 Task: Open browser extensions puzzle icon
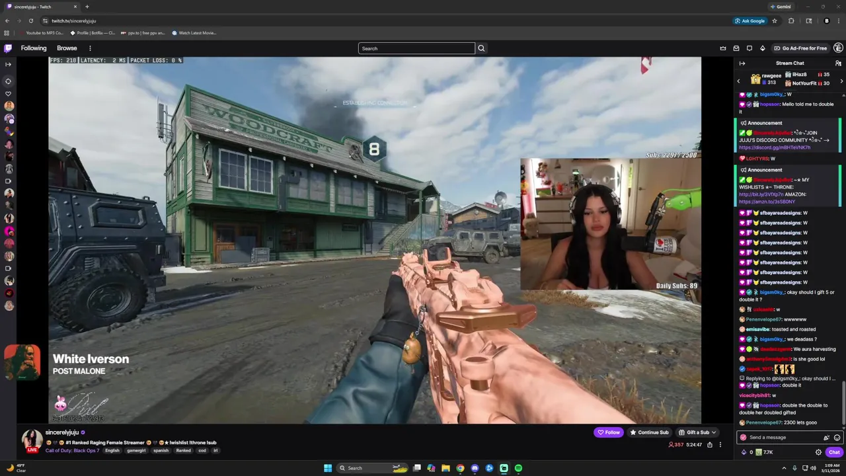[x=791, y=20]
